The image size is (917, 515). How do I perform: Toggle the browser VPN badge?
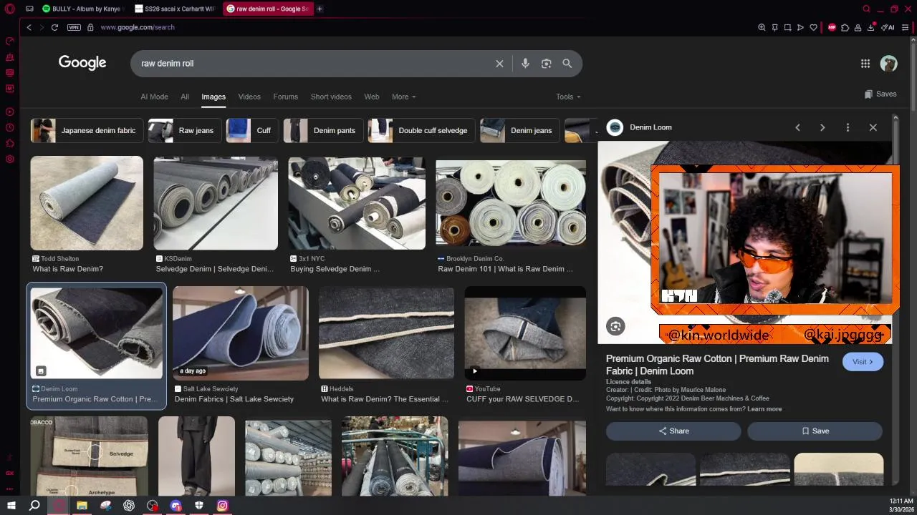pyautogui.click(x=74, y=27)
